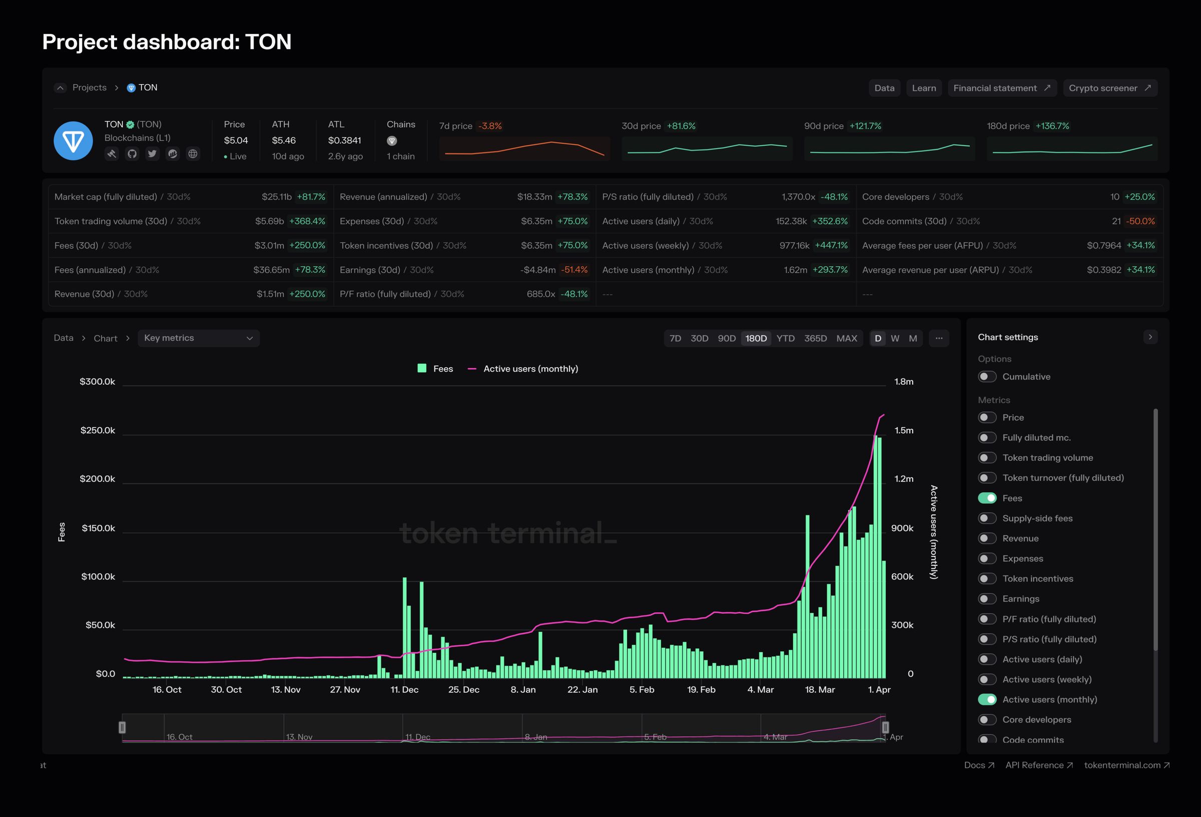Click the website globe icon
The height and width of the screenshot is (817, 1201).
click(193, 154)
